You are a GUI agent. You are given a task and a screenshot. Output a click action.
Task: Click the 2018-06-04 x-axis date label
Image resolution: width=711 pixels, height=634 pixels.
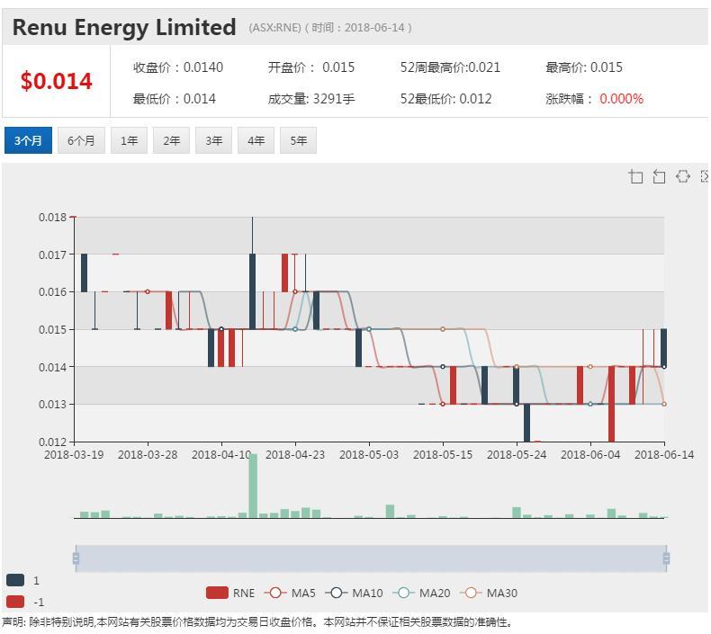click(x=590, y=454)
